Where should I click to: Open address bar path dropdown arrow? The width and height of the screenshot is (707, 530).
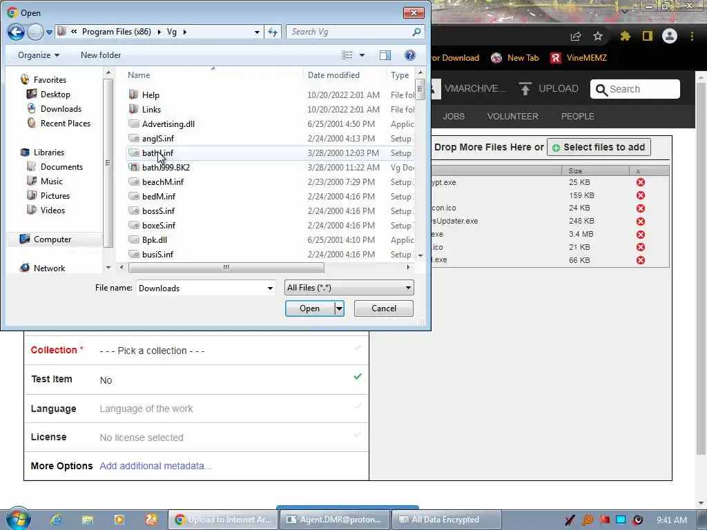pos(257,32)
